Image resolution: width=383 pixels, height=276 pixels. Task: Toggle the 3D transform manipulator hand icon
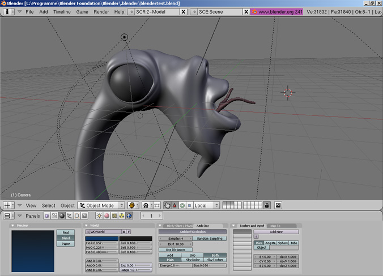tap(167, 205)
